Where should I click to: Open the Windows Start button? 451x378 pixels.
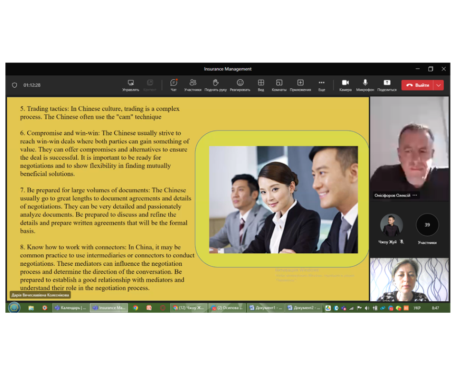(14, 307)
